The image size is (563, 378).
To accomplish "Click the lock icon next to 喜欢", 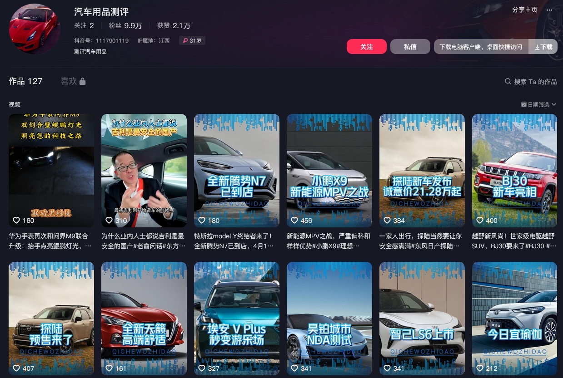I will point(82,81).
